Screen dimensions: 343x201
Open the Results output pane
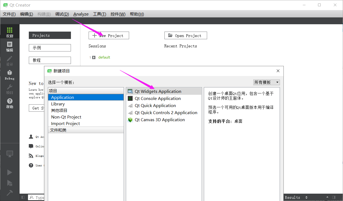[x=292, y=197]
